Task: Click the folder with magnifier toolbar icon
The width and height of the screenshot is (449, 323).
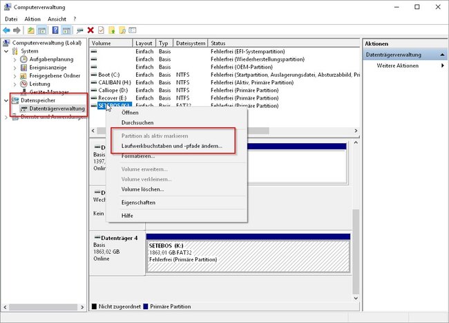Action: [x=122, y=30]
